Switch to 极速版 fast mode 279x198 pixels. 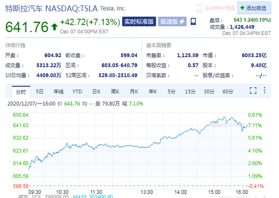172,22
